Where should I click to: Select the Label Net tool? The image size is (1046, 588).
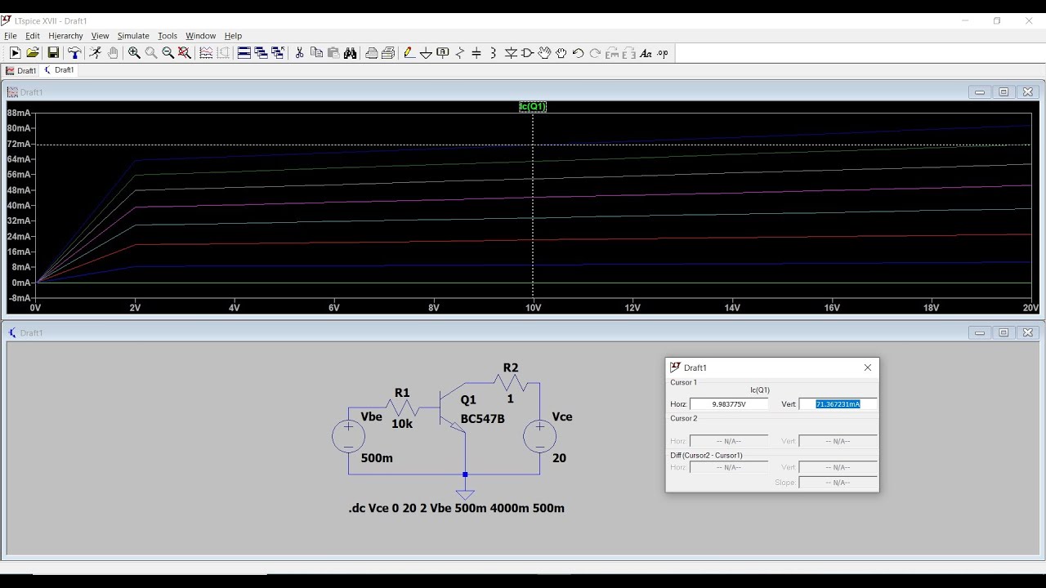(x=443, y=53)
